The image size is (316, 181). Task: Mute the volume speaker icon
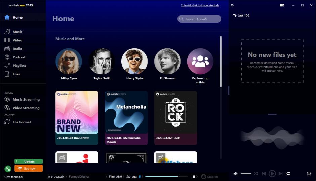[235, 174]
